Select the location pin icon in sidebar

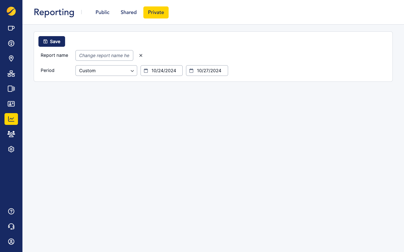(11, 59)
